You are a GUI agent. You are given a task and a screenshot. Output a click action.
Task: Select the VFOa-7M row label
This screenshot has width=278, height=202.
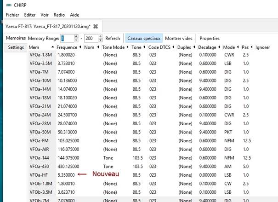click(39, 72)
